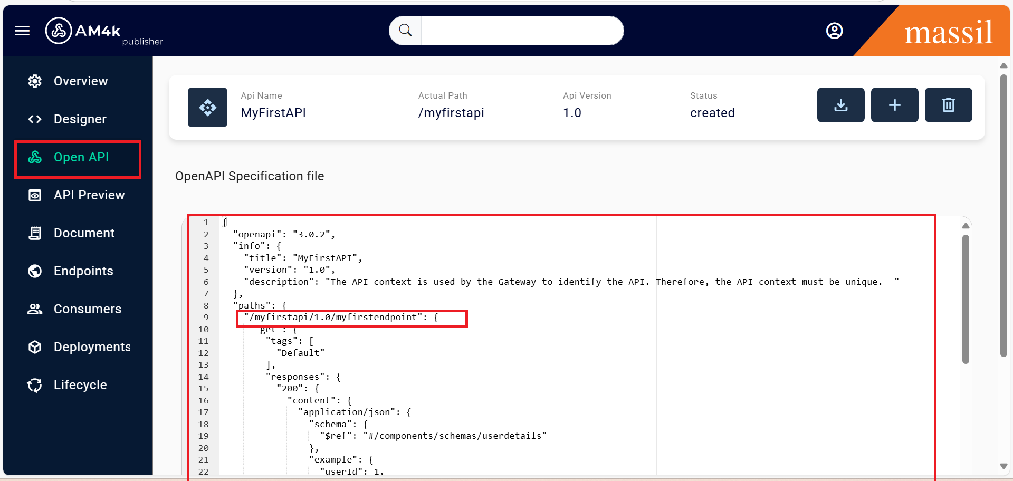Go to Lifecycle page
1013x481 pixels.
[80, 385]
